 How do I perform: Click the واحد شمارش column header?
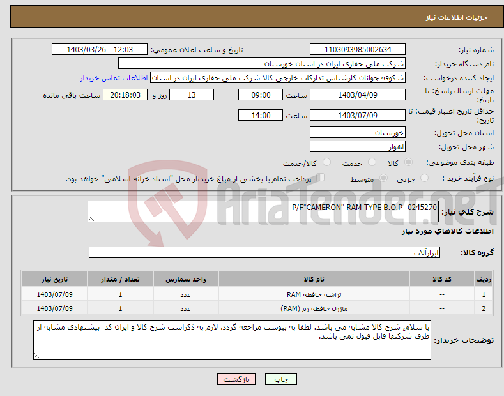186,279
